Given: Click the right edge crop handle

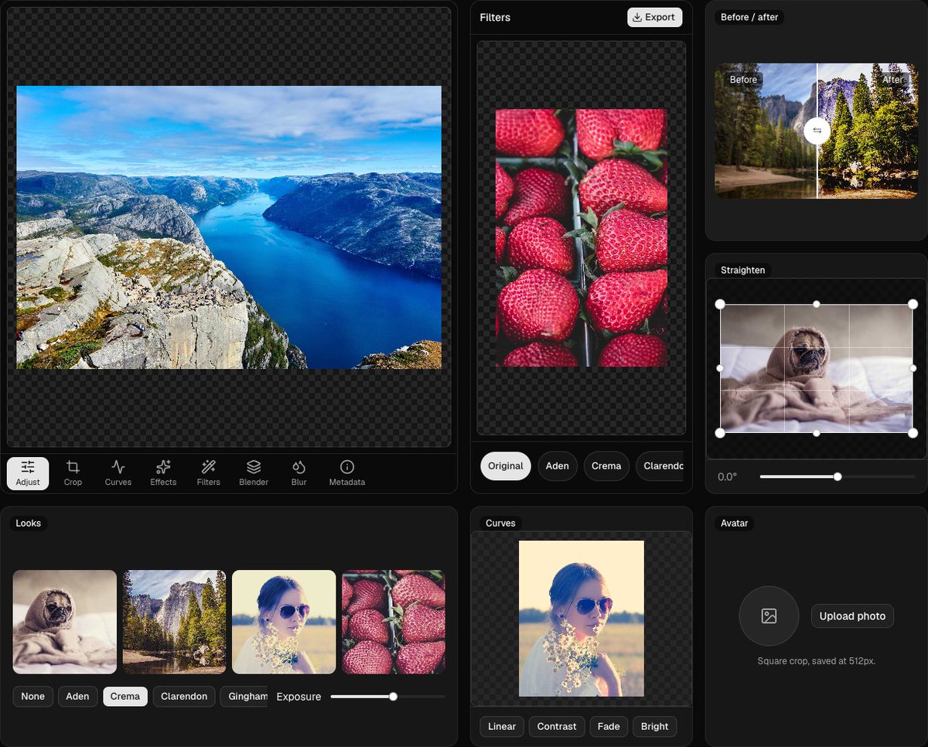Looking at the screenshot, I should click(913, 369).
